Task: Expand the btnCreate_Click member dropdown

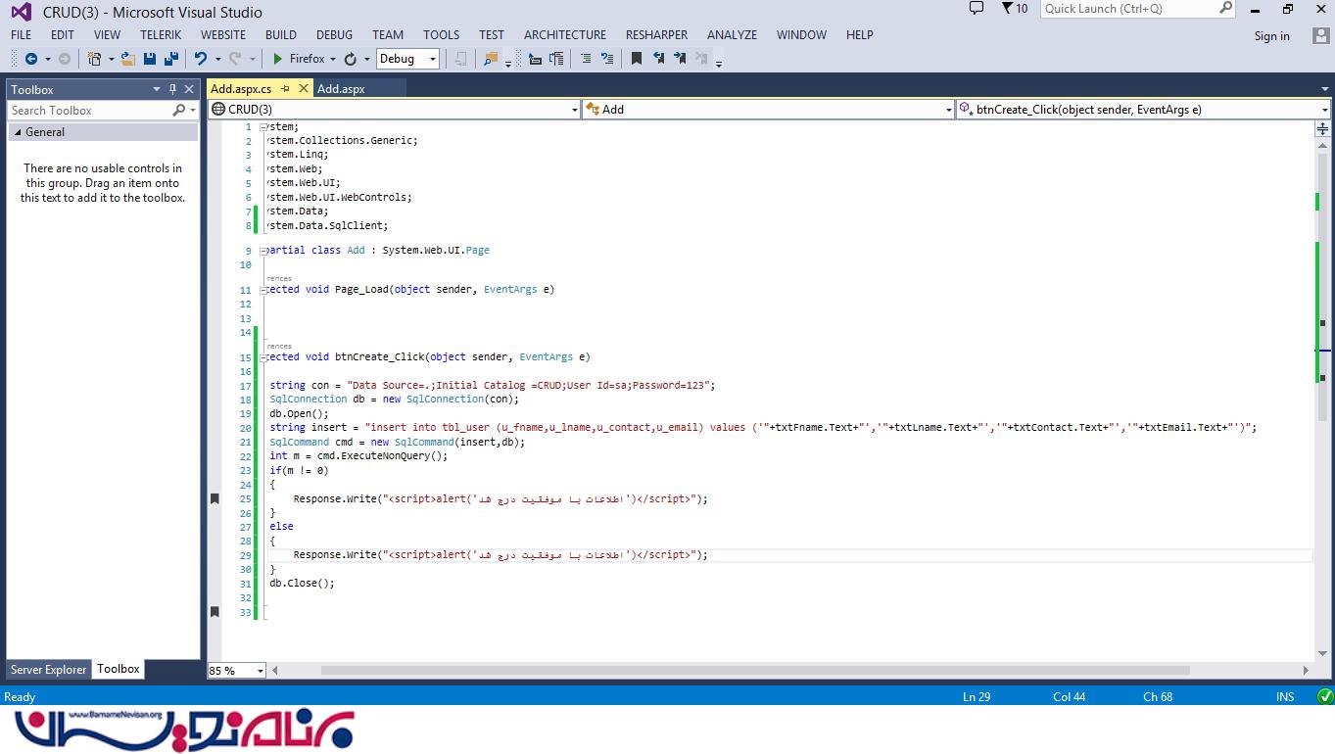Action: tap(1324, 110)
